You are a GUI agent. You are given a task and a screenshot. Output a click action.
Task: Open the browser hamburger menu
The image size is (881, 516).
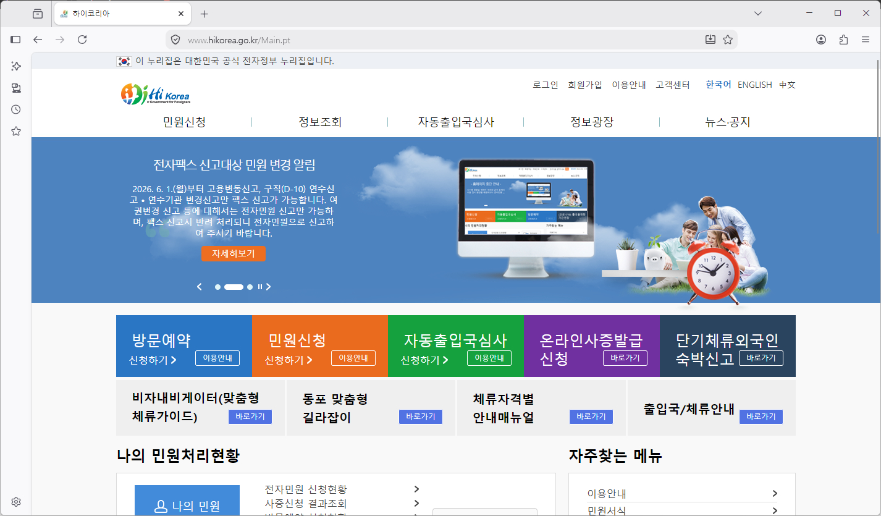tap(866, 40)
